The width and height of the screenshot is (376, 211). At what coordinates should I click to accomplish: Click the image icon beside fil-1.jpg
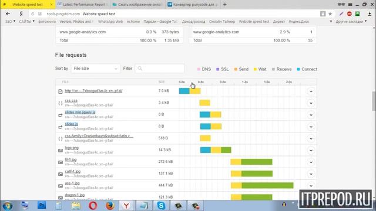tap(61, 162)
